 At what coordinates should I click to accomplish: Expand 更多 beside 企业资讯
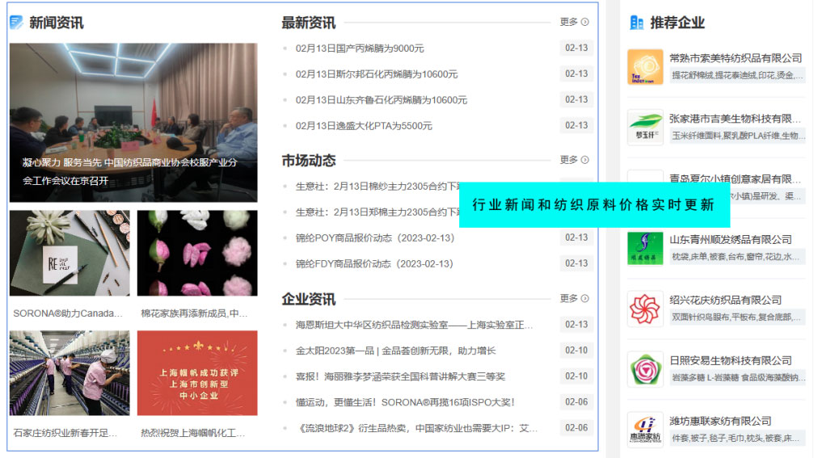pos(574,299)
